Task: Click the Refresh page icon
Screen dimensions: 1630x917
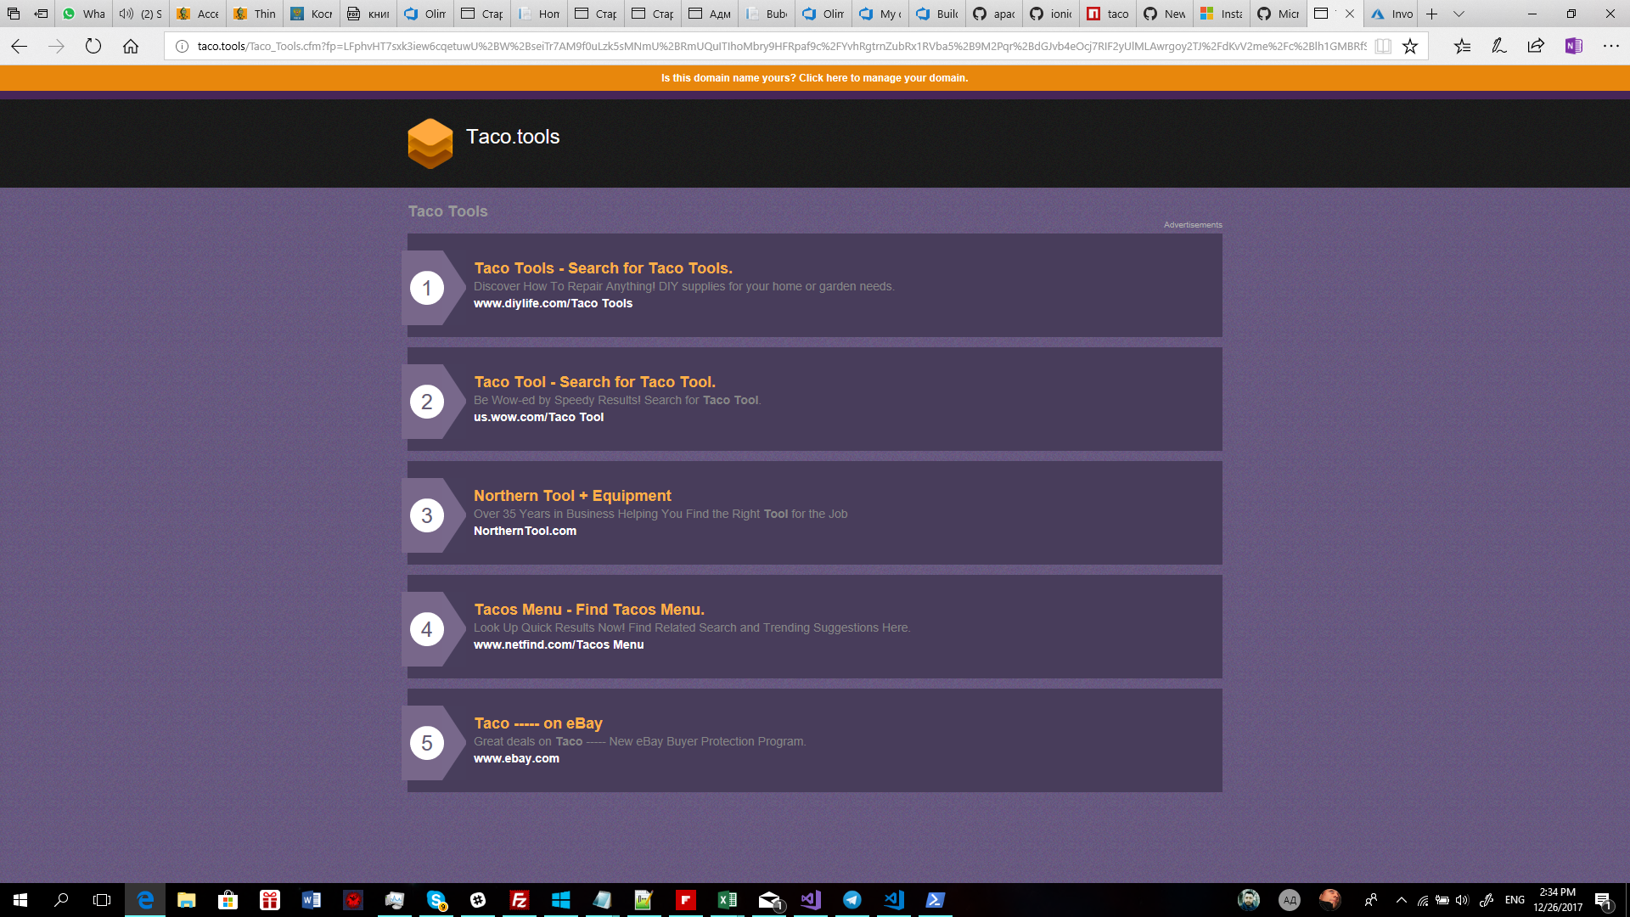Action: click(x=93, y=46)
